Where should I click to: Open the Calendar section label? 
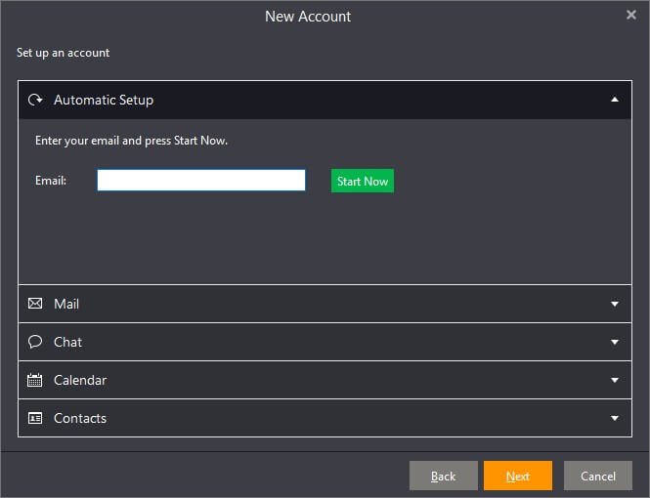[x=80, y=380]
